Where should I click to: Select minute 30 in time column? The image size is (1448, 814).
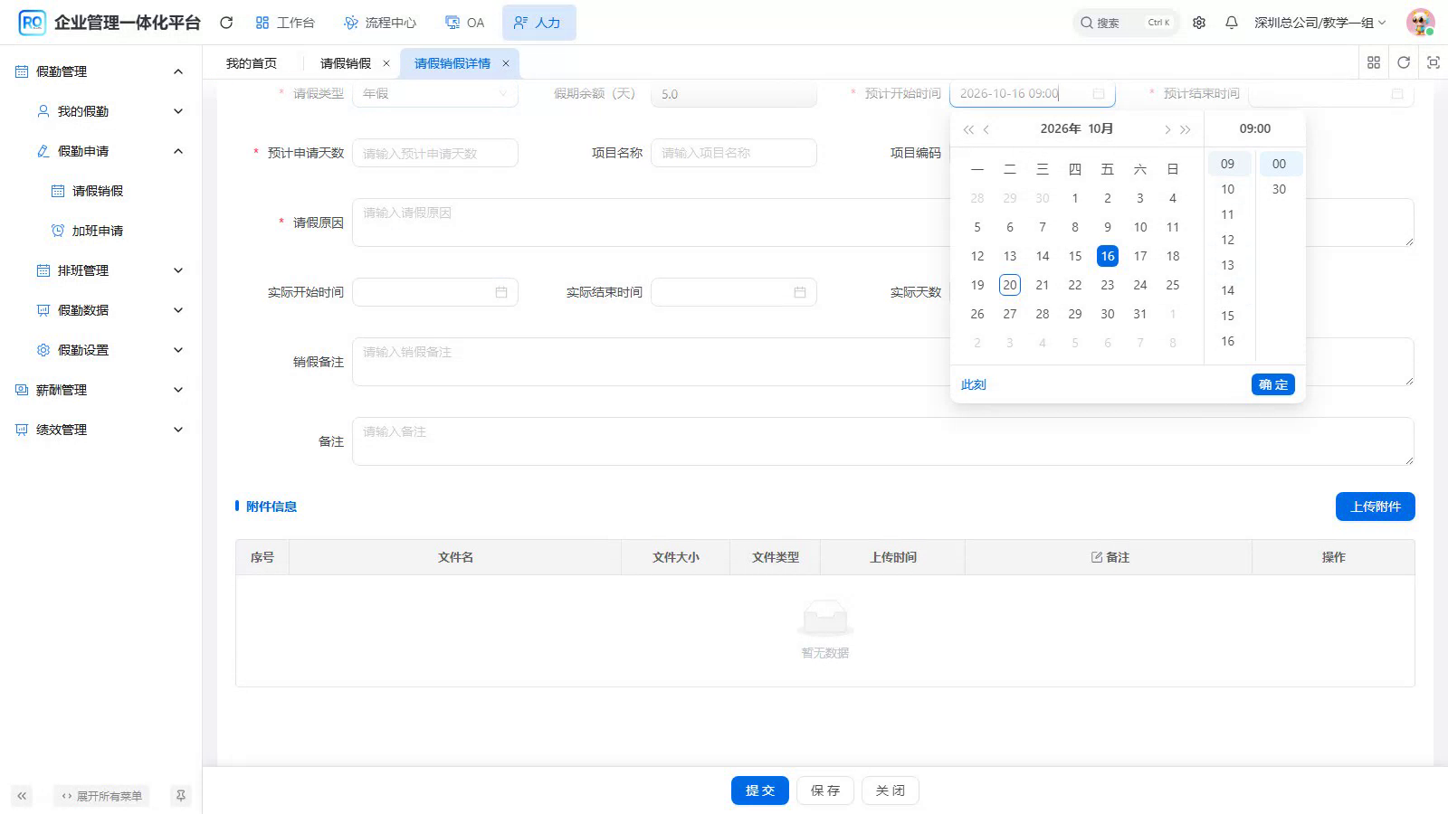click(x=1279, y=189)
